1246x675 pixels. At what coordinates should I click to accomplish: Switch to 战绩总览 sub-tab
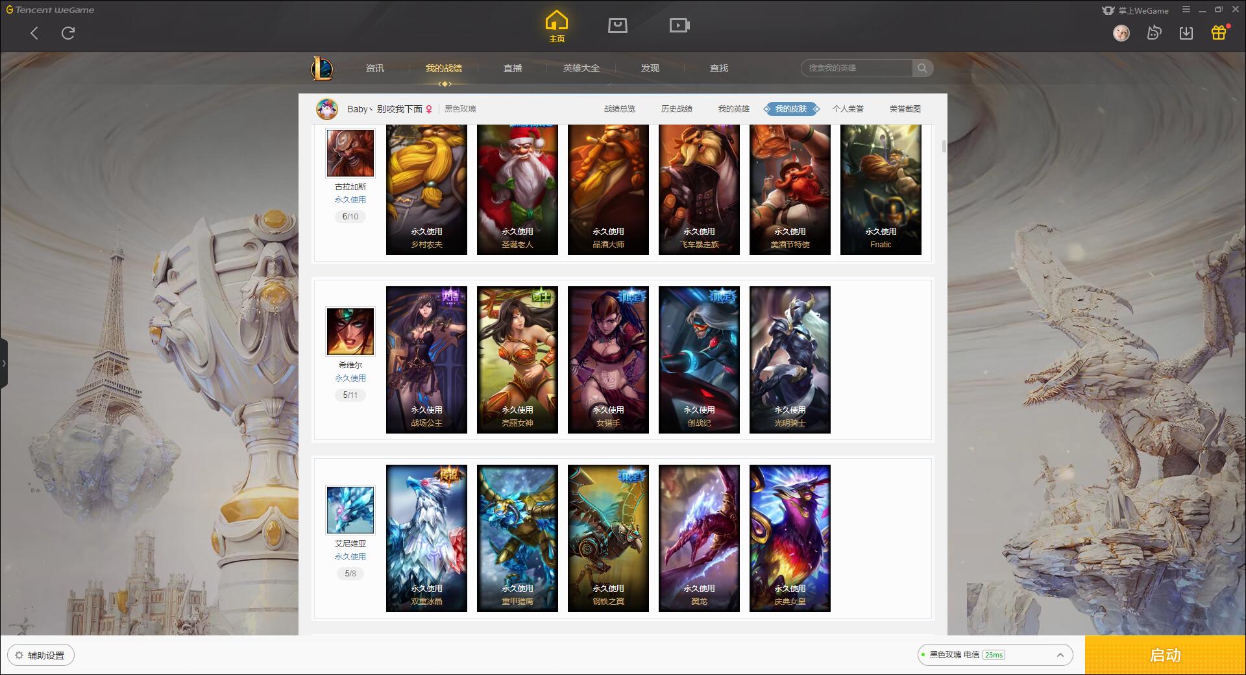[620, 109]
